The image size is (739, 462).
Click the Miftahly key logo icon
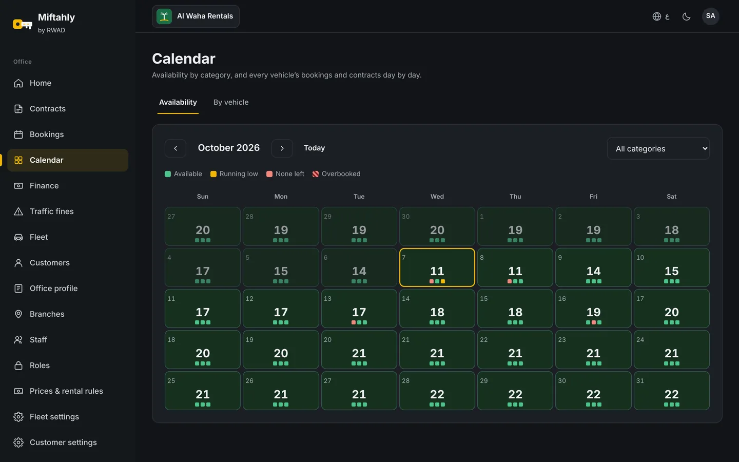click(23, 24)
